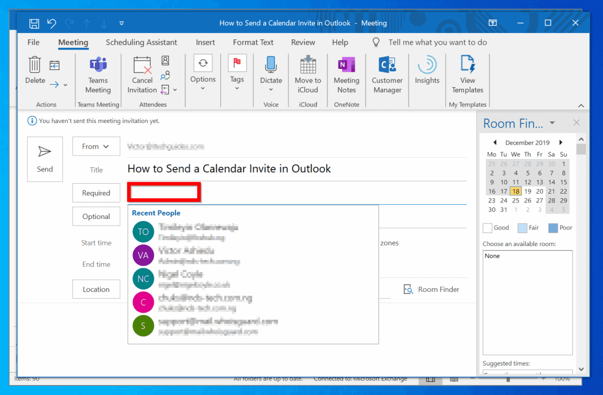Select recent contact with TO avatar
This screenshot has height=395, width=603.
pyautogui.click(x=253, y=232)
